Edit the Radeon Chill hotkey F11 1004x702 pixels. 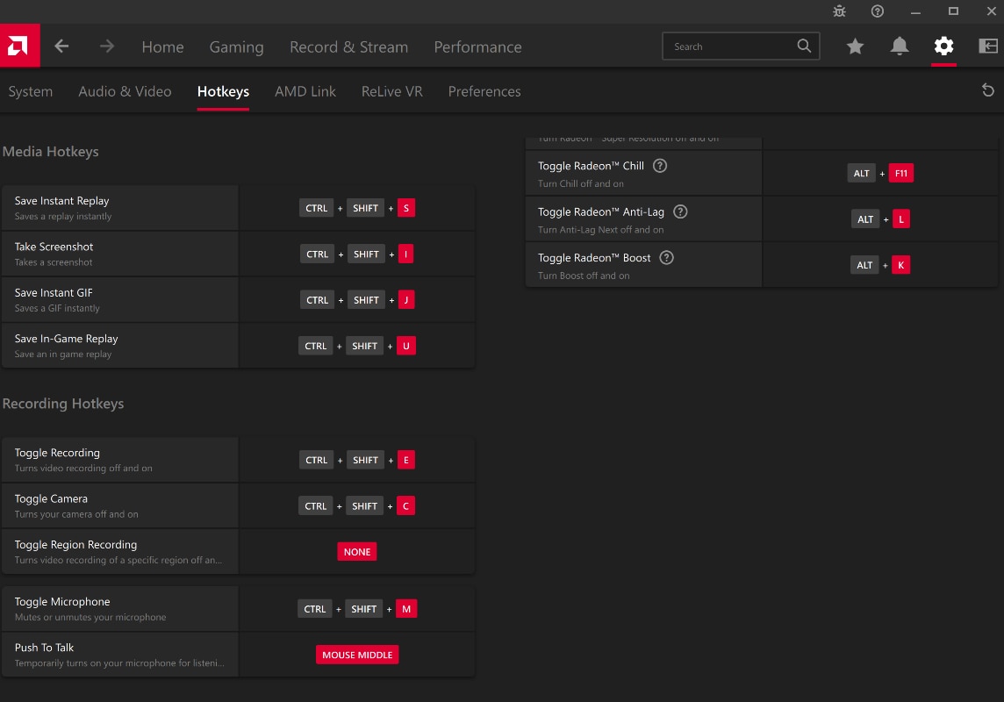(901, 174)
